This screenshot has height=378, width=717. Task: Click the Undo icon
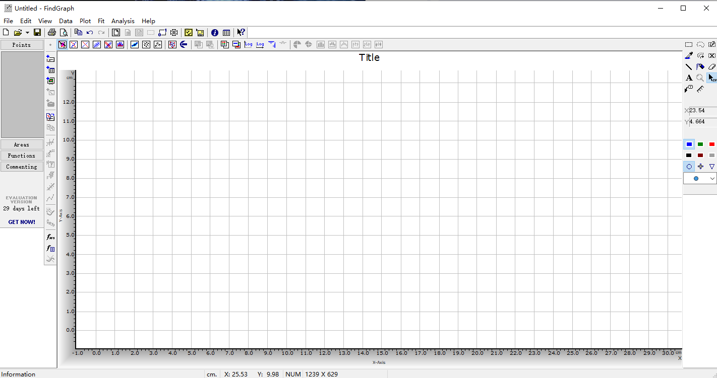coord(90,32)
